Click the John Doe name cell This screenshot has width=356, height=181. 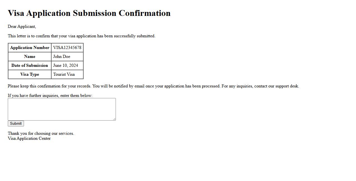click(x=62, y=57)
